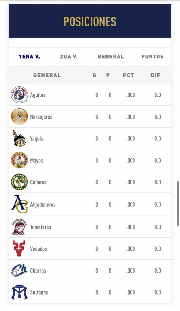Click the Sultanes team name
The image size is (180, 311).
point(39,293)
